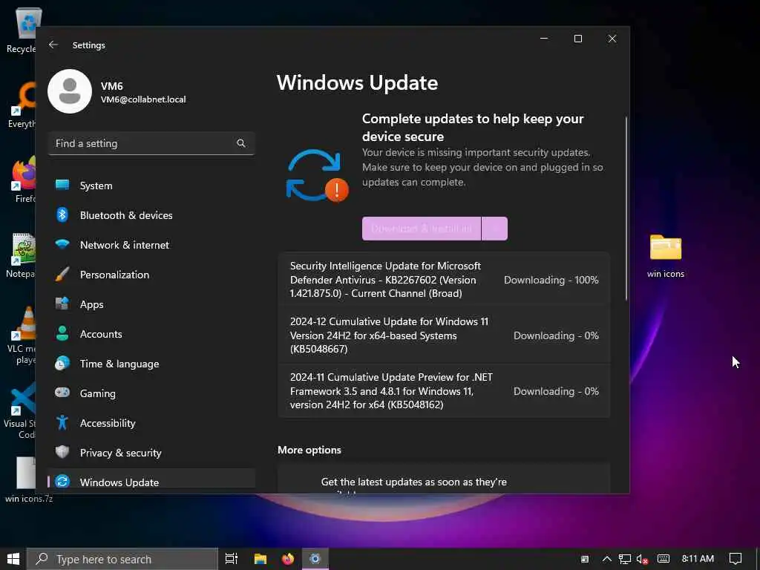760x570 pixels.
Task: Open the Windows Start button
Action: pyautogui.click(x=13, y=559)
